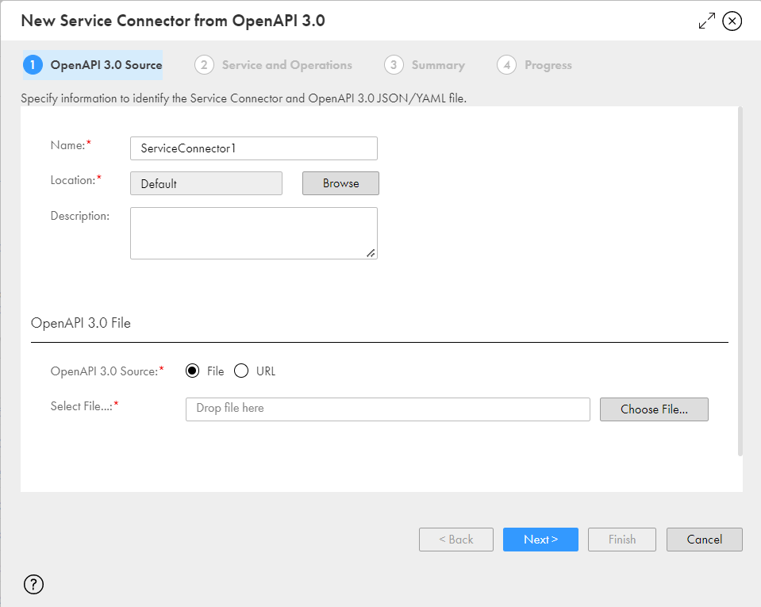Focus the Name input field
Image resolution: width=761 pixels, height=607 pixels.
(254, 148)
